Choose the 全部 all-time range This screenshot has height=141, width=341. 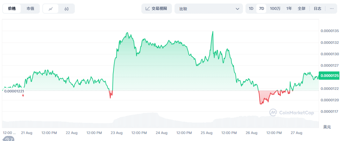pyautogui.click(x=302, y=9)
